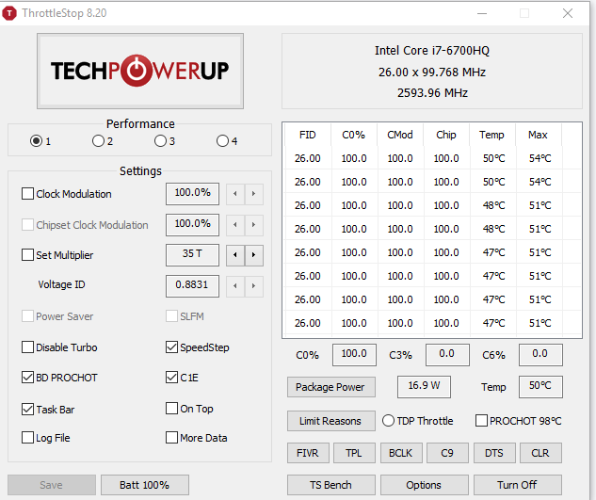Click the 2593.96 MHz frequency text
Viewport: 596px width, 500px height.
[x=432, y=93]
